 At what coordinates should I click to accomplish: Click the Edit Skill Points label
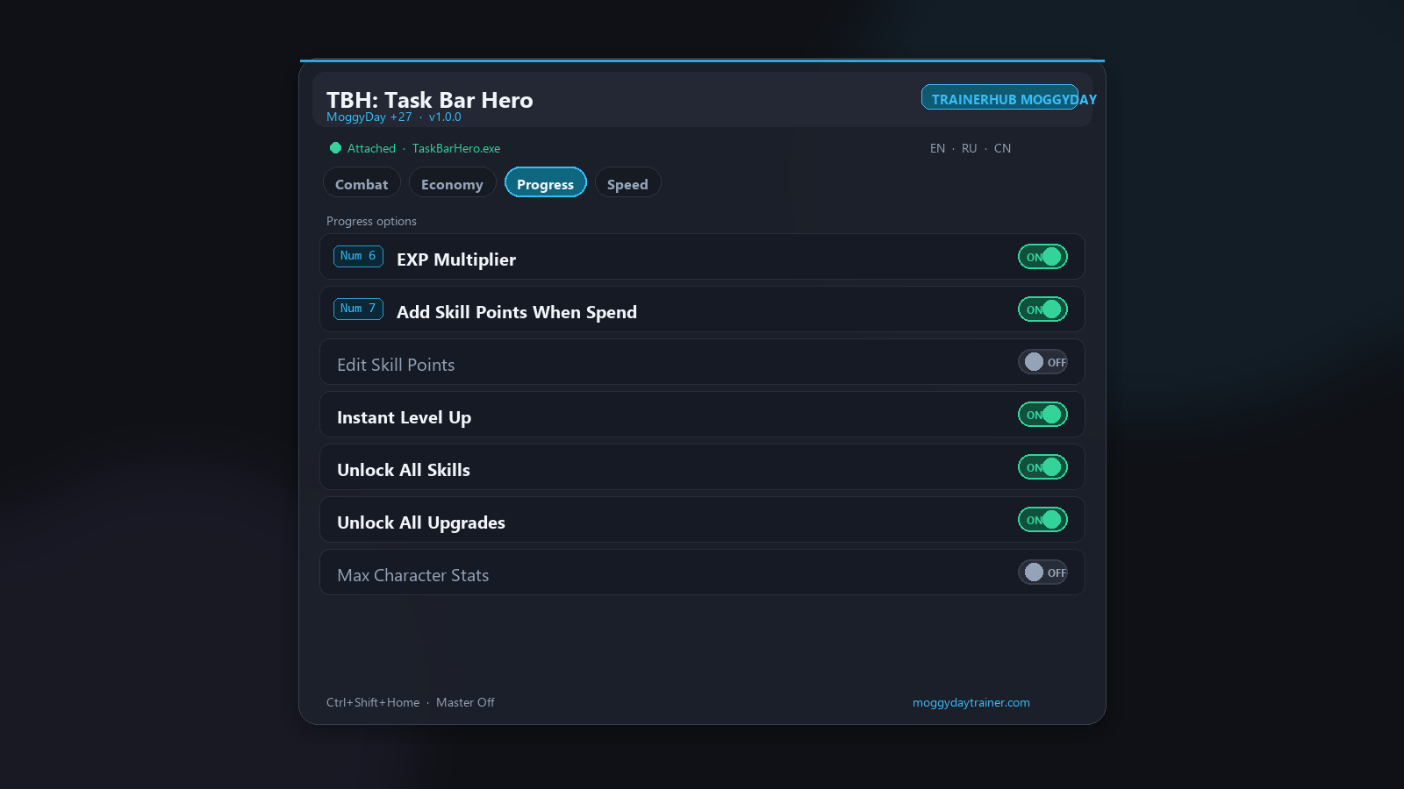396,365
